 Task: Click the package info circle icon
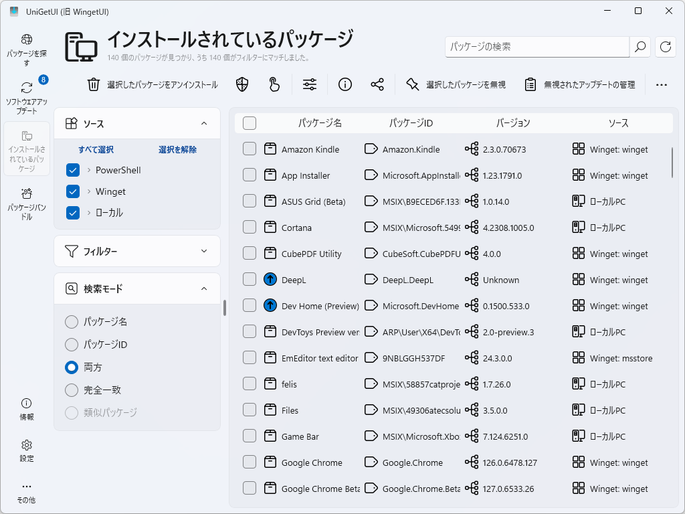click(x=344, y=84)
